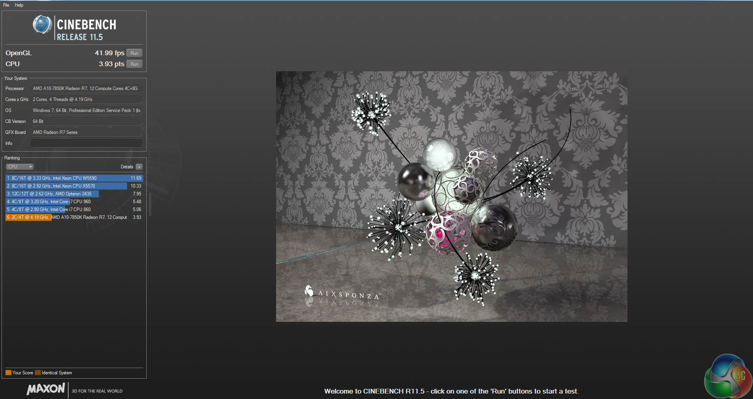Click the colorful KG watermark logo
753x399 pixels.
click(728, 376)
